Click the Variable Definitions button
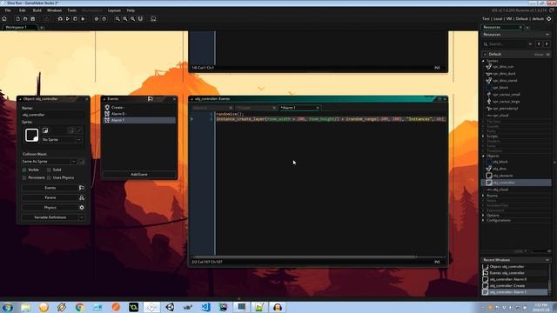 (x=50, y=217)
